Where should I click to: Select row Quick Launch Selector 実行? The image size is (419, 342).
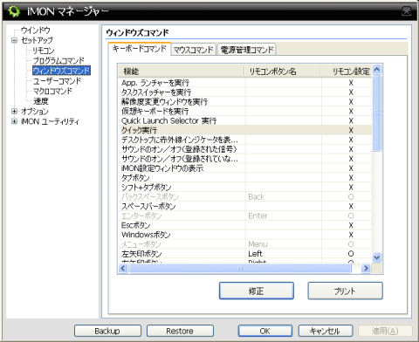(245, 120)
